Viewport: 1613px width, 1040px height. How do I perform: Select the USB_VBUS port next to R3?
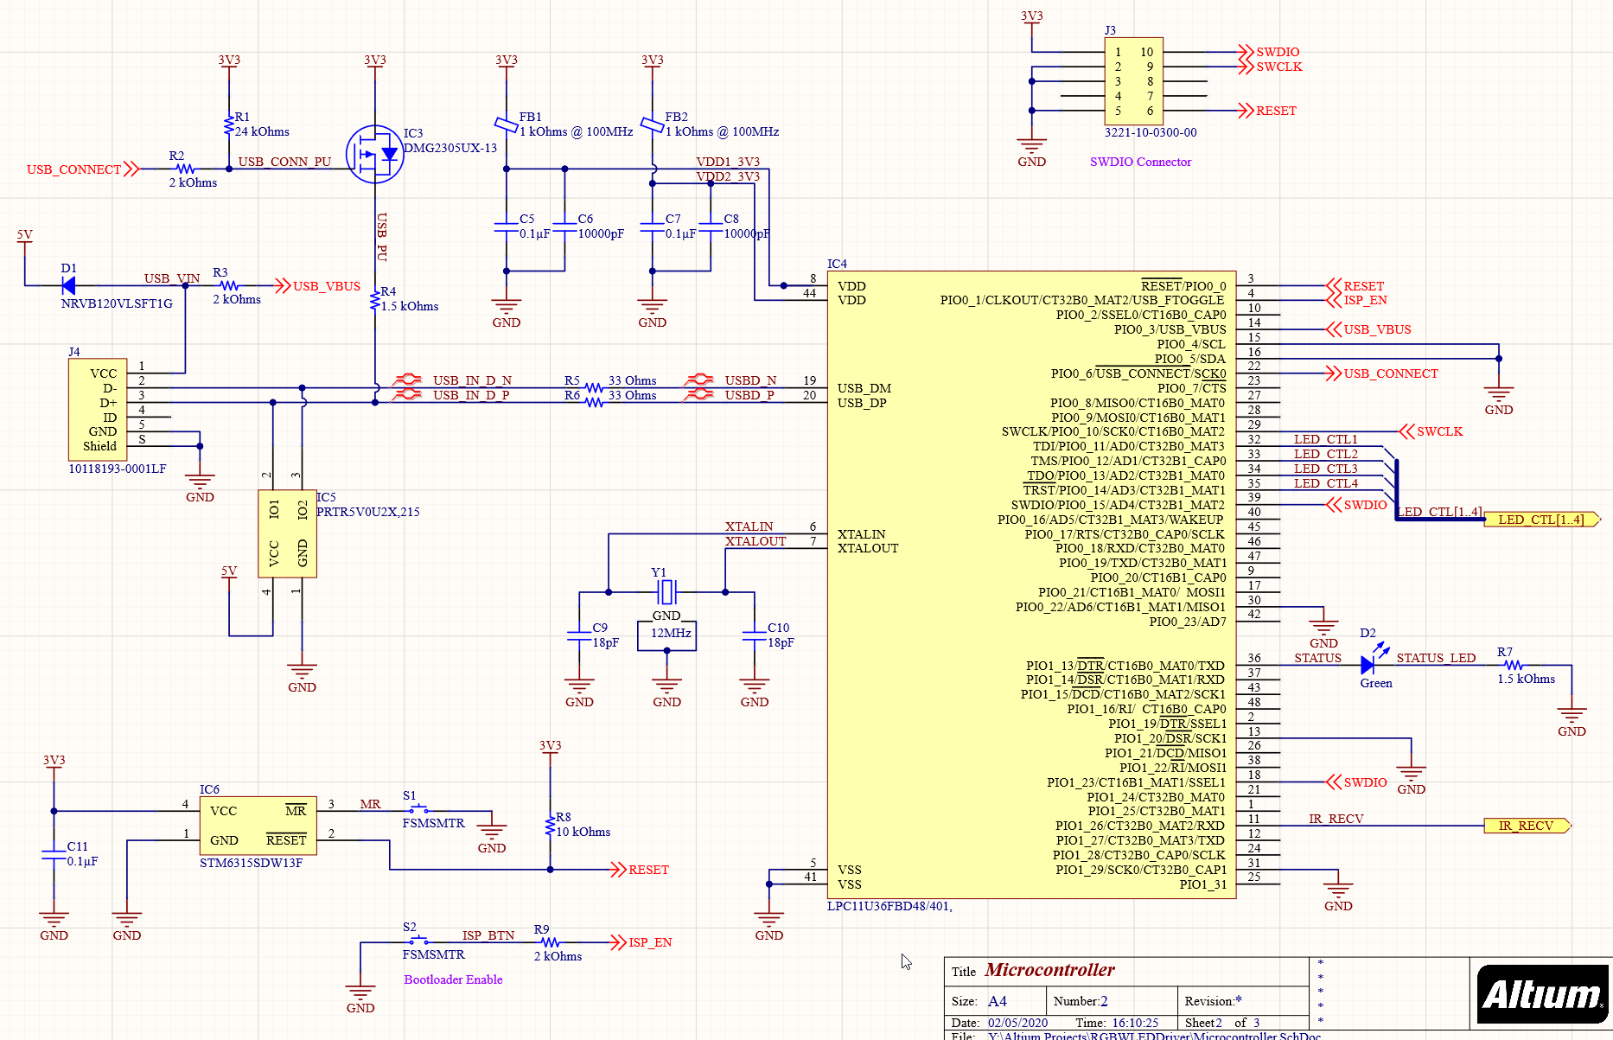click(x=317, y=285)
